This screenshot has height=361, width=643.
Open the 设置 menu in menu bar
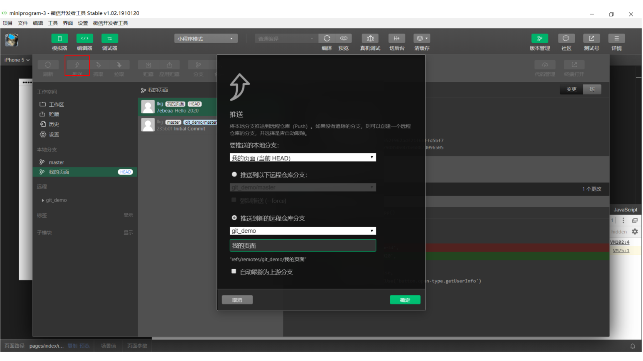pyautogui.click(x=83, y=23)
